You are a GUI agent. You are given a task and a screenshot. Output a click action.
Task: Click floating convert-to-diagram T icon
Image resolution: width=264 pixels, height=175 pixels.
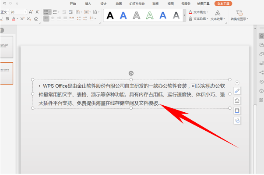click(237, 121)
